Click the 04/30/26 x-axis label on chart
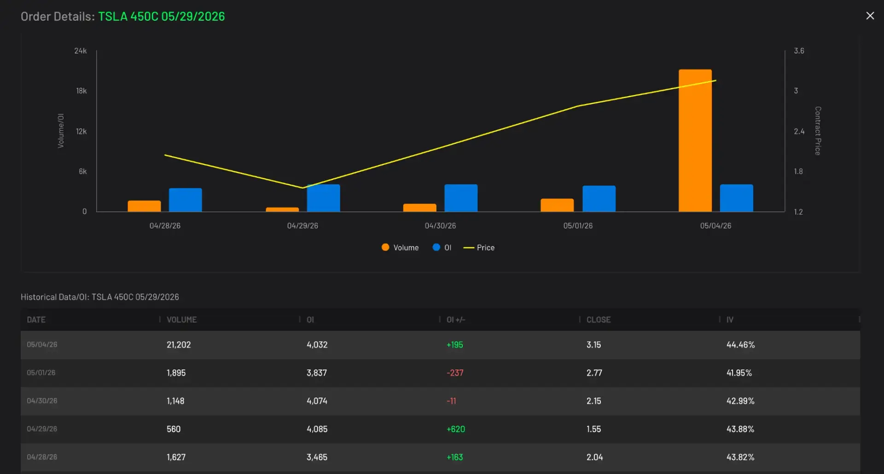This screenshot has height=474, width=884. pos(440,226)
